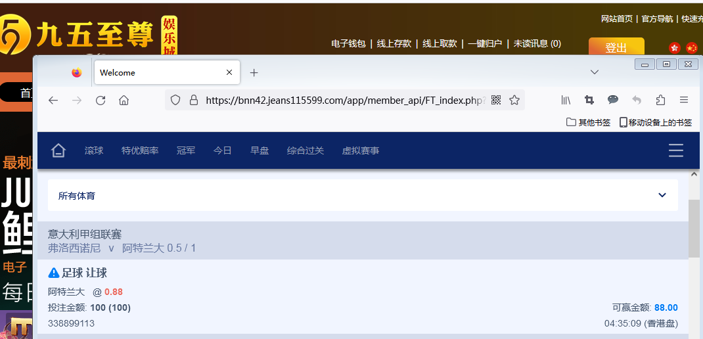The height and width of the screenshot is (339, 703).
Task: Click the warning icon beside 足球 让球
Action: coord(54,273)
